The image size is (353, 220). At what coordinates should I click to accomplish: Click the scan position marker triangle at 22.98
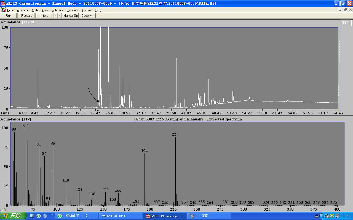point(98,111)
